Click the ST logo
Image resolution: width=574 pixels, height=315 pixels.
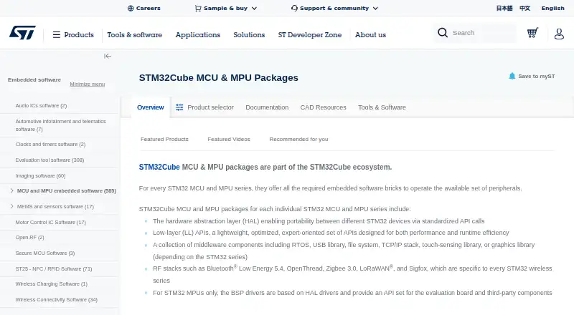(x=22, y=33)
